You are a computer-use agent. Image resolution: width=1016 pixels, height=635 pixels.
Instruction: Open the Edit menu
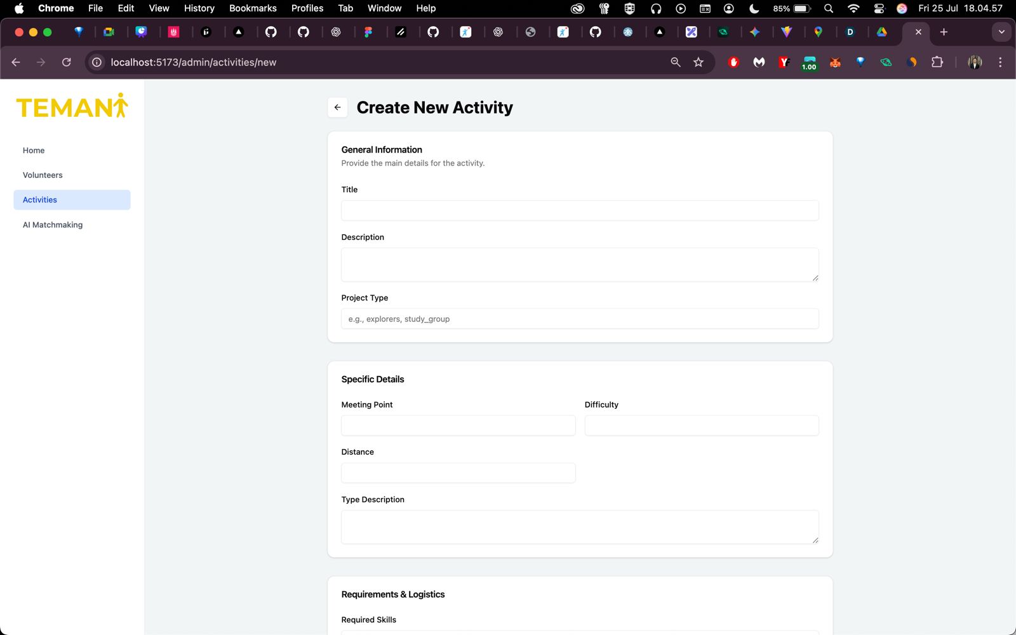pos(126,8)
